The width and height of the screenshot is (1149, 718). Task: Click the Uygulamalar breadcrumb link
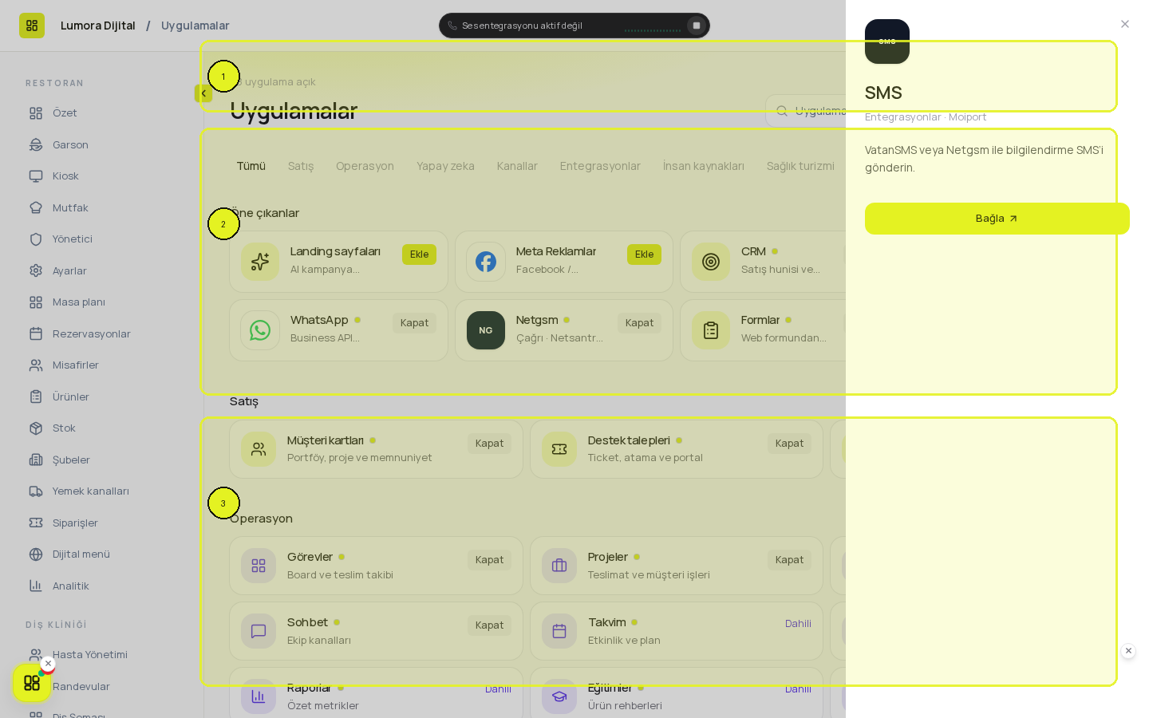coord(195,26)
